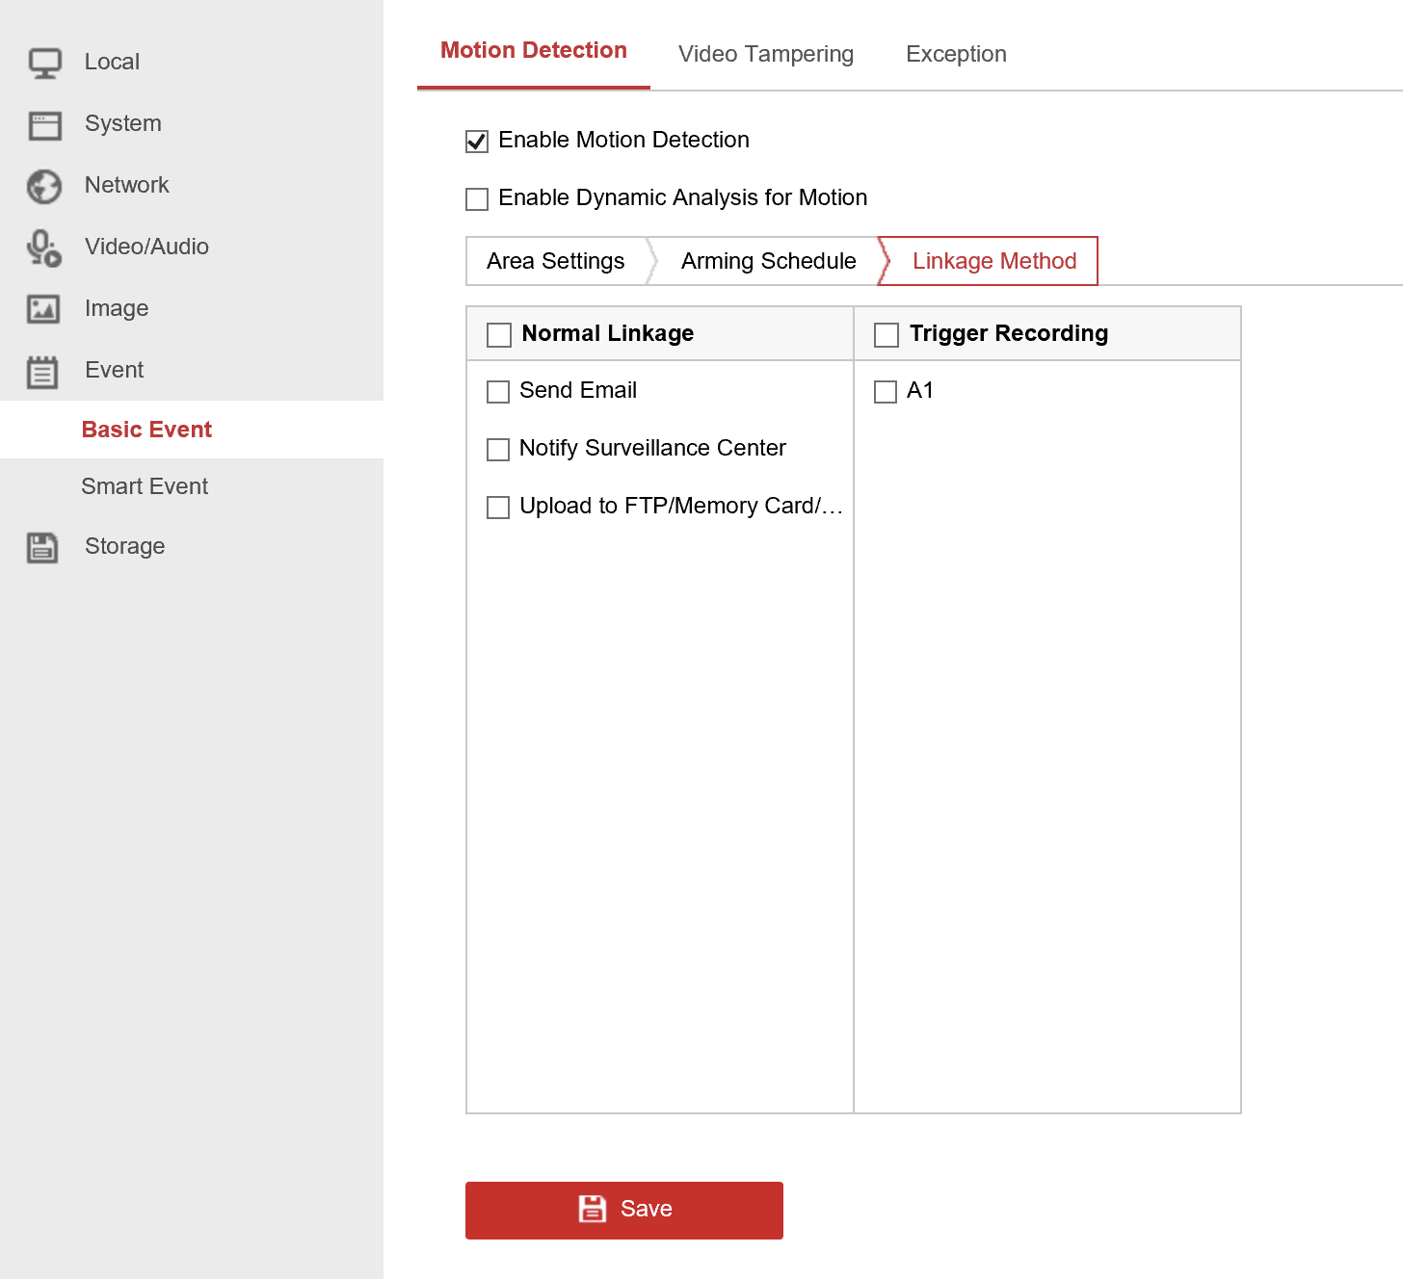Enable Notify Surveillance Center linkage
Viewport: 1403px width, 1279px height.
[x=497, y=449]
